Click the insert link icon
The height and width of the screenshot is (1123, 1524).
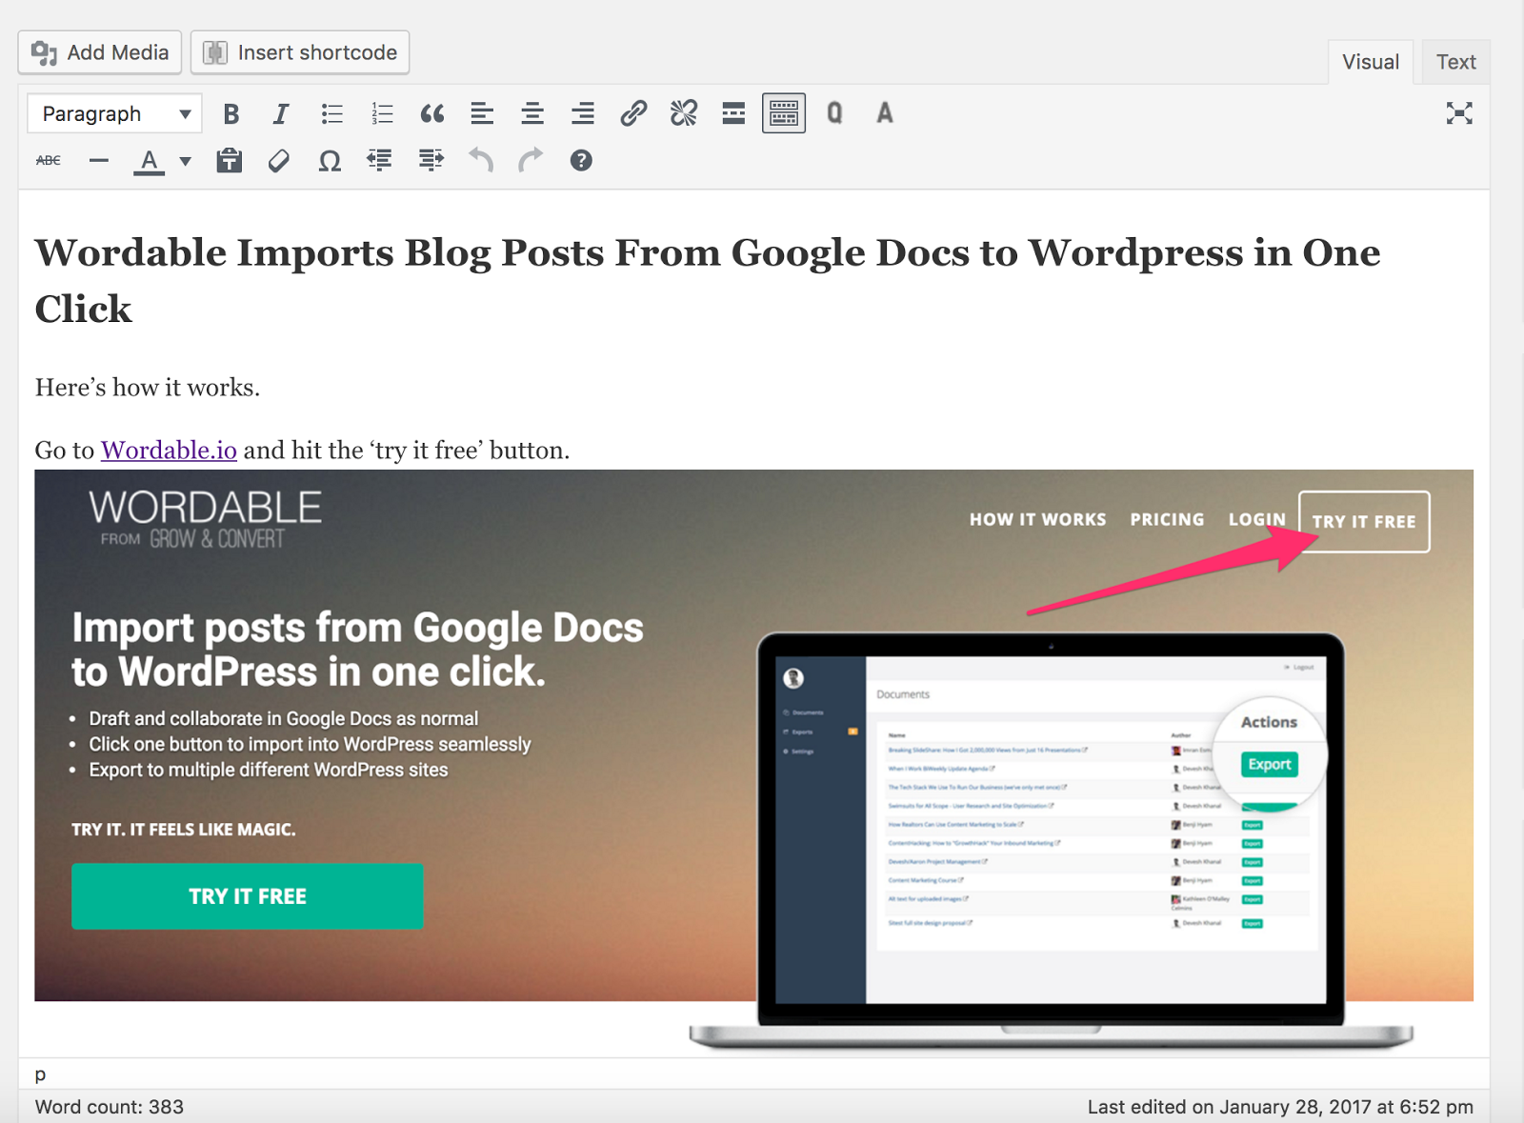click(x=633, y=114)
